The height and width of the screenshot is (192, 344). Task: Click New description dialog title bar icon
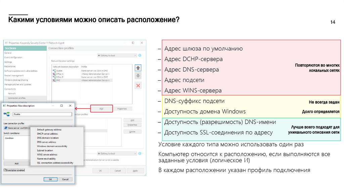click(4, 106)
